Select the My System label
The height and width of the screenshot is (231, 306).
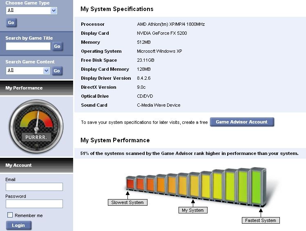pyautogui.click(x=193, y=210)
